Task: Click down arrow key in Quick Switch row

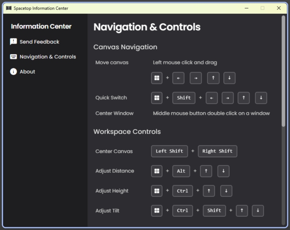Action: [x=261, y=98]
